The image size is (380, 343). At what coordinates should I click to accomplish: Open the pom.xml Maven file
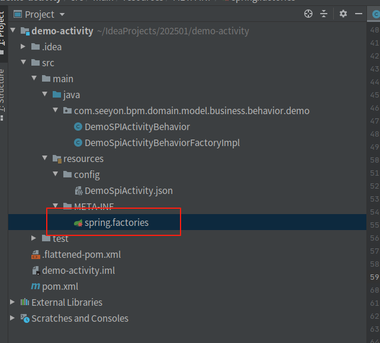[x=60, y=286]
